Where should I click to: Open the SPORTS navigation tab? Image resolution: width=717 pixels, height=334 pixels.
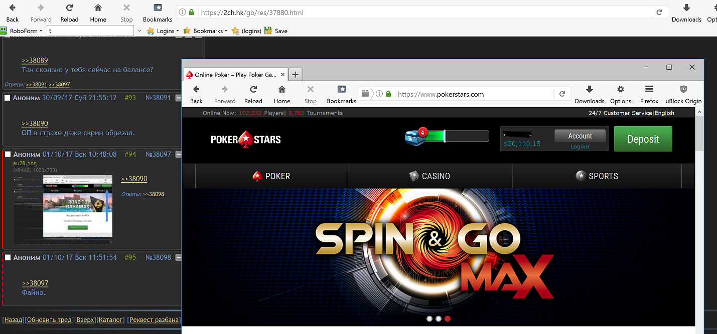(597, 176)
